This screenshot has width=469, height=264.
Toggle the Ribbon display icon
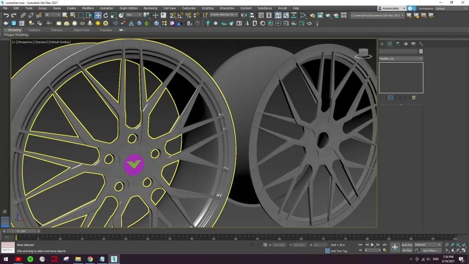pos(278,15)
